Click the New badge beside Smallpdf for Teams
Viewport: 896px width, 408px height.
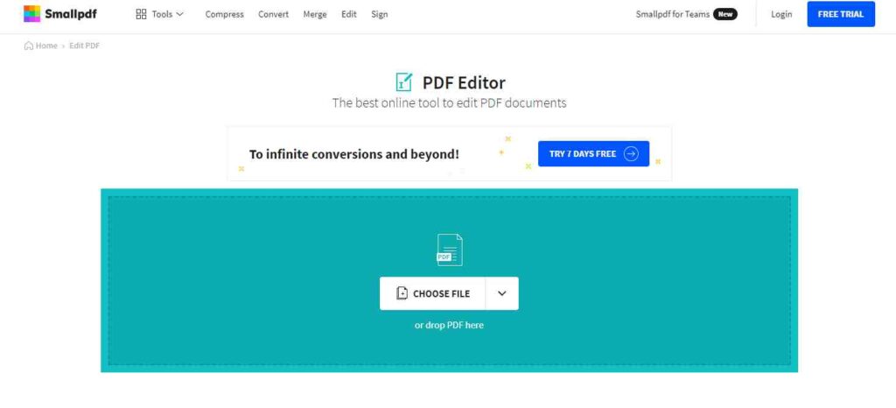coord(724,14)
